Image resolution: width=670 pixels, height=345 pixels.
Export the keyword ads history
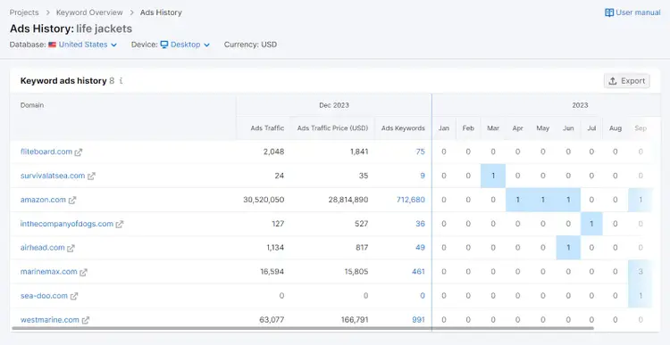(x=627, y=81)
